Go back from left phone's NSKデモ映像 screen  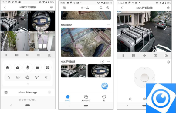(x=5, y=7)
